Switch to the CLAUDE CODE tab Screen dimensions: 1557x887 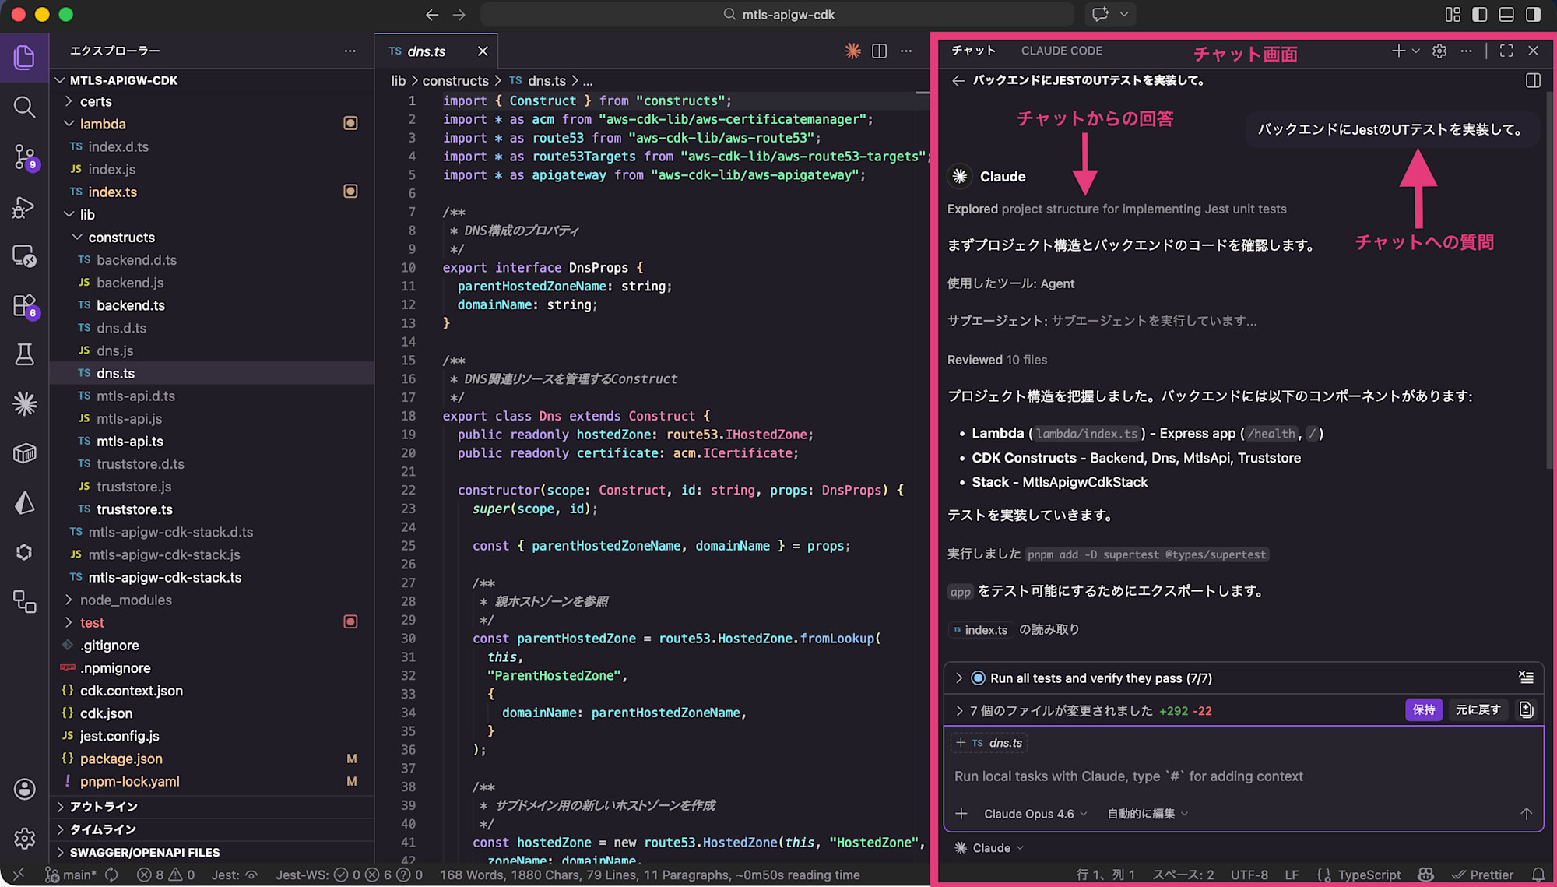pyautogui.click(x=1061, y=51)
